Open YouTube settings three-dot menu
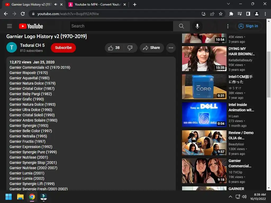 pos(228,26)
